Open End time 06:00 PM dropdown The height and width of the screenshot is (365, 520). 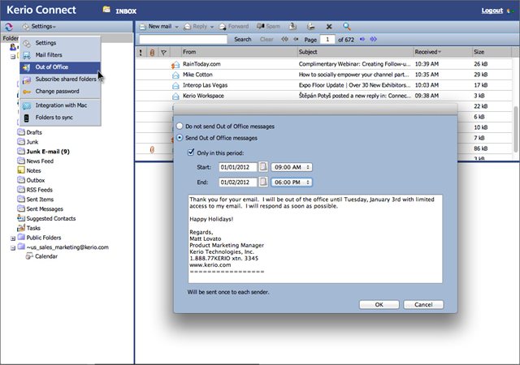pyautogui.click(x=292, y=182)
